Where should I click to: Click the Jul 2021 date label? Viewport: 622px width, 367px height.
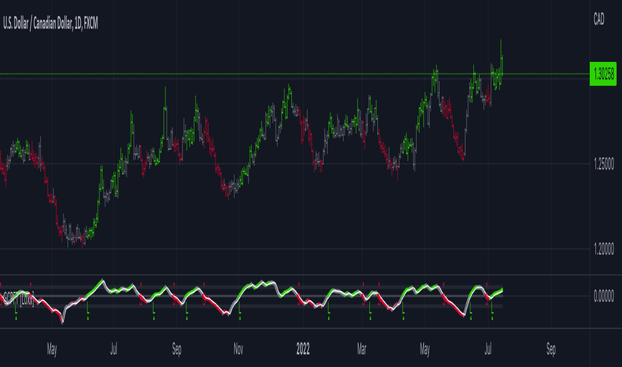113,349
